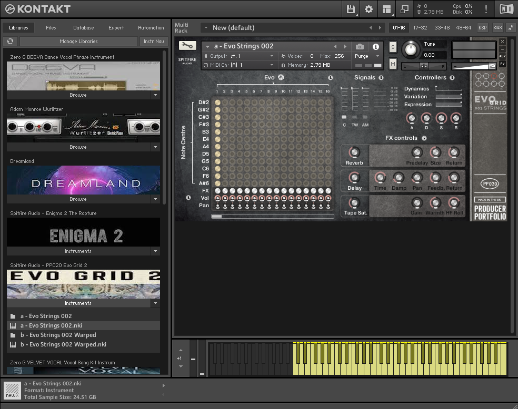Load next instrument arrow in instrument header
The image size is (518, 409).
pos(345,46)
